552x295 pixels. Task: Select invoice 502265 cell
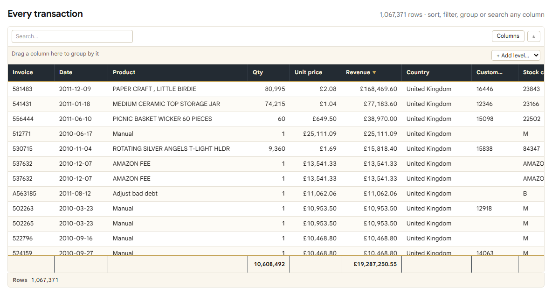31,224
